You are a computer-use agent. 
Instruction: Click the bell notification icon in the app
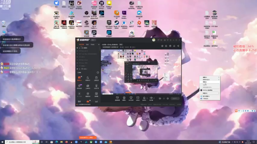click(174, 46)
